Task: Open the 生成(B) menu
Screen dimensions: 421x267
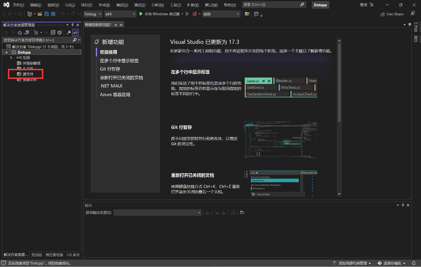Action: [104, 5]
